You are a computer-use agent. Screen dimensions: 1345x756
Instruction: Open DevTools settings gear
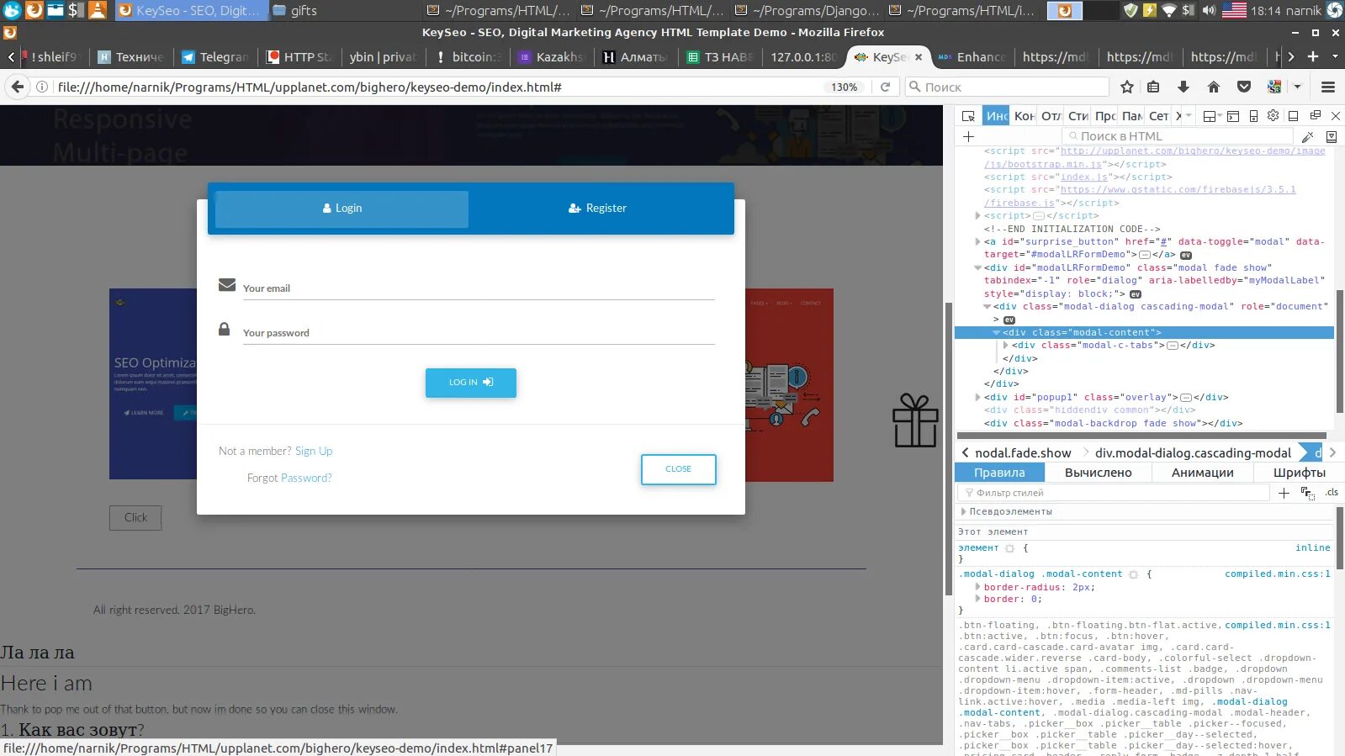coord(1273,116)
